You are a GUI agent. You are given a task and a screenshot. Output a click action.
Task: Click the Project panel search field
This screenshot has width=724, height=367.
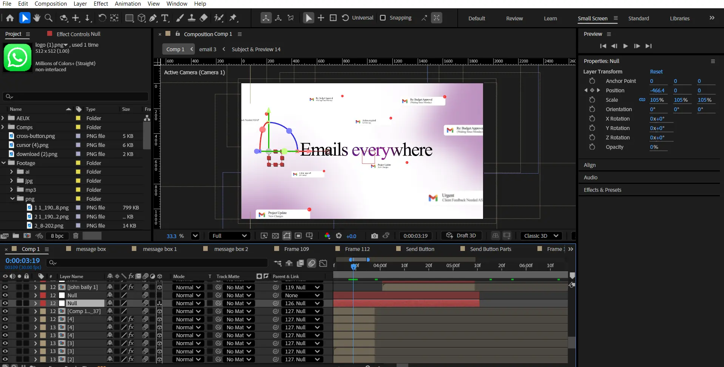pyautogui.click(x=76, y=96)
